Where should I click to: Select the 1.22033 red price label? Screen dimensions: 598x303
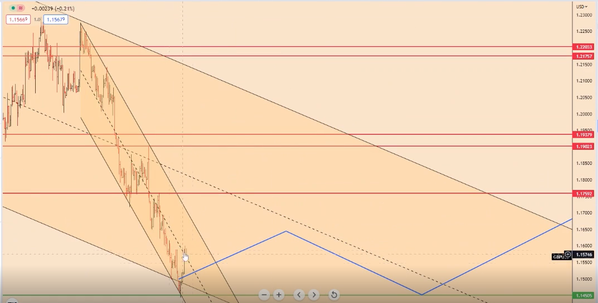pos(583,47)
